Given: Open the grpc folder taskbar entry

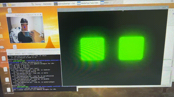Looking at the screenshot, I should point(12,5).
